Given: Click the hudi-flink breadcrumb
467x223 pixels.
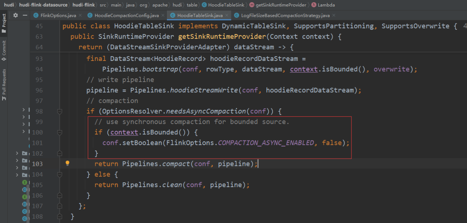Looking at the screenshot, I should pyautogui.click(x=84, y=5).
